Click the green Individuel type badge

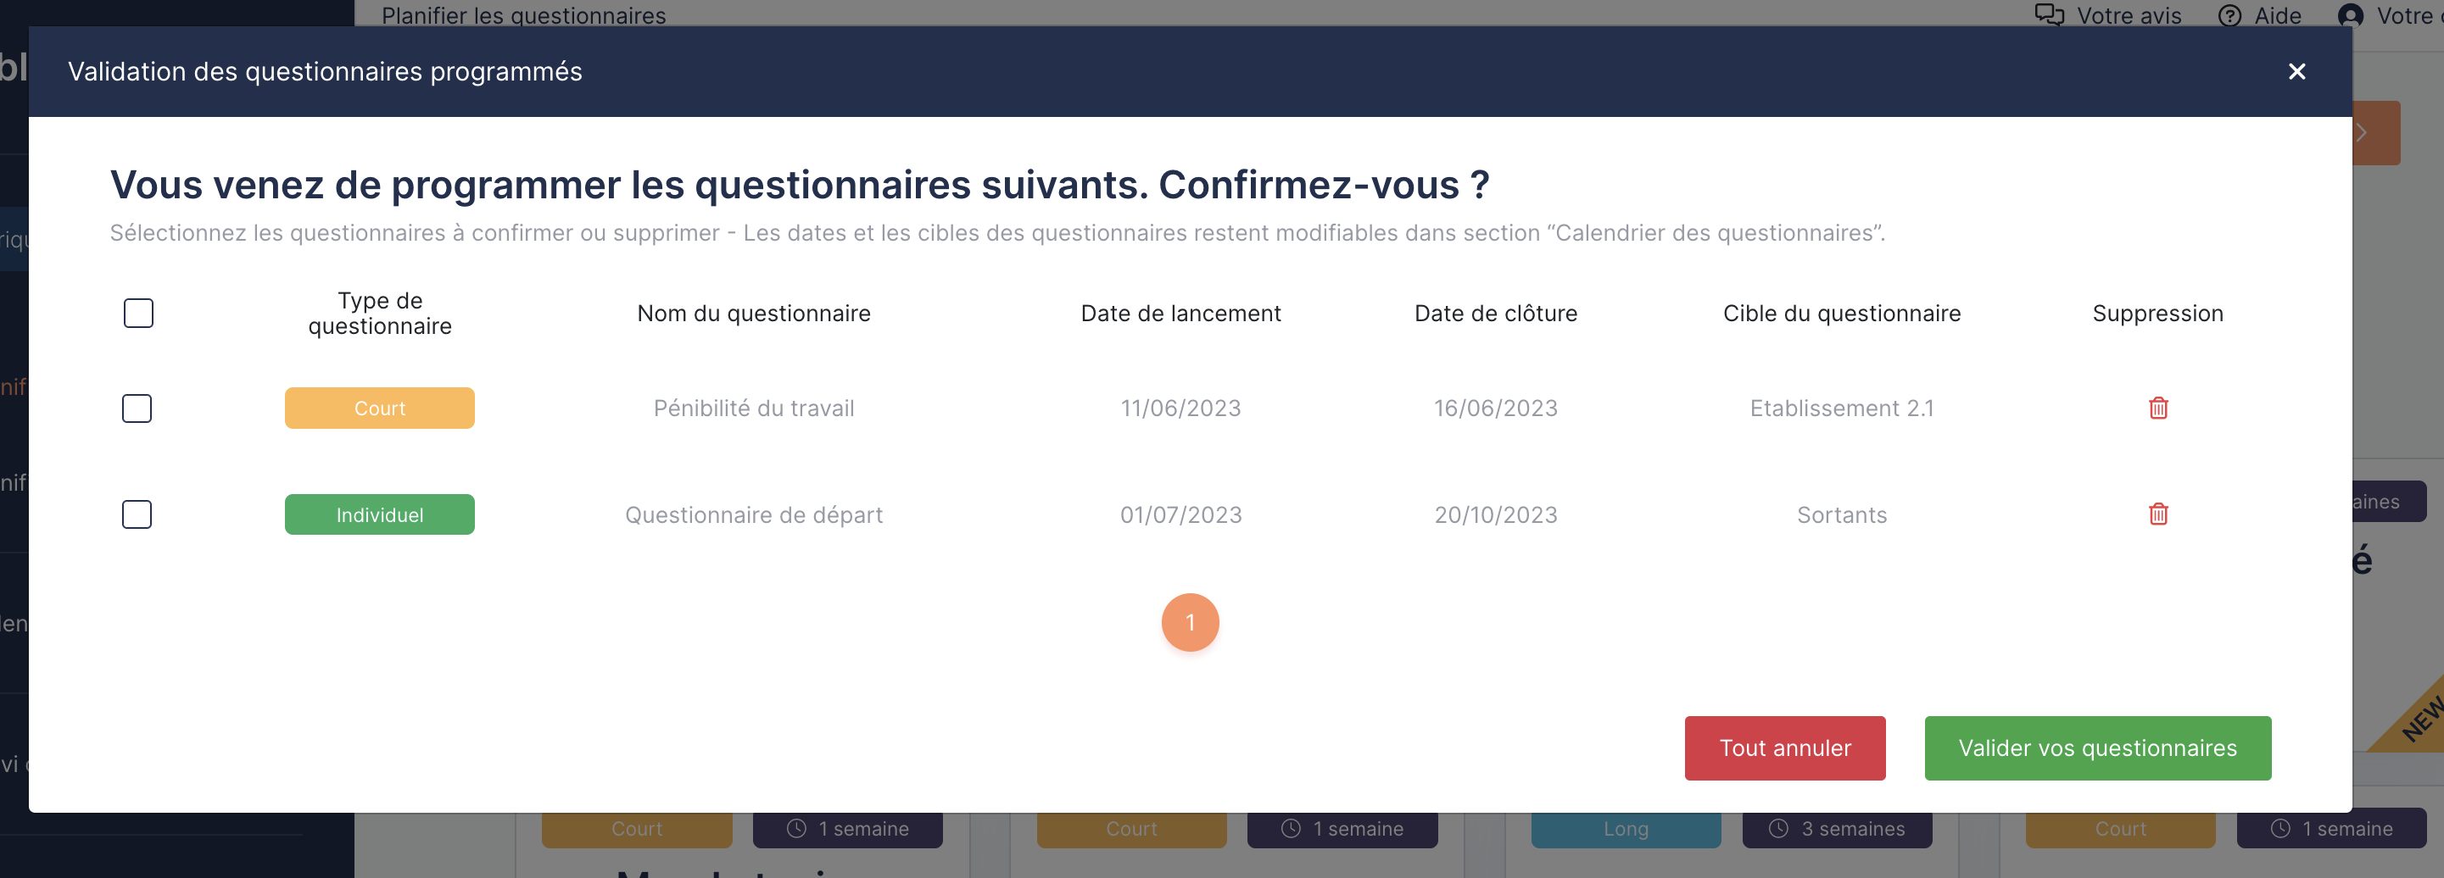point(380,515)
